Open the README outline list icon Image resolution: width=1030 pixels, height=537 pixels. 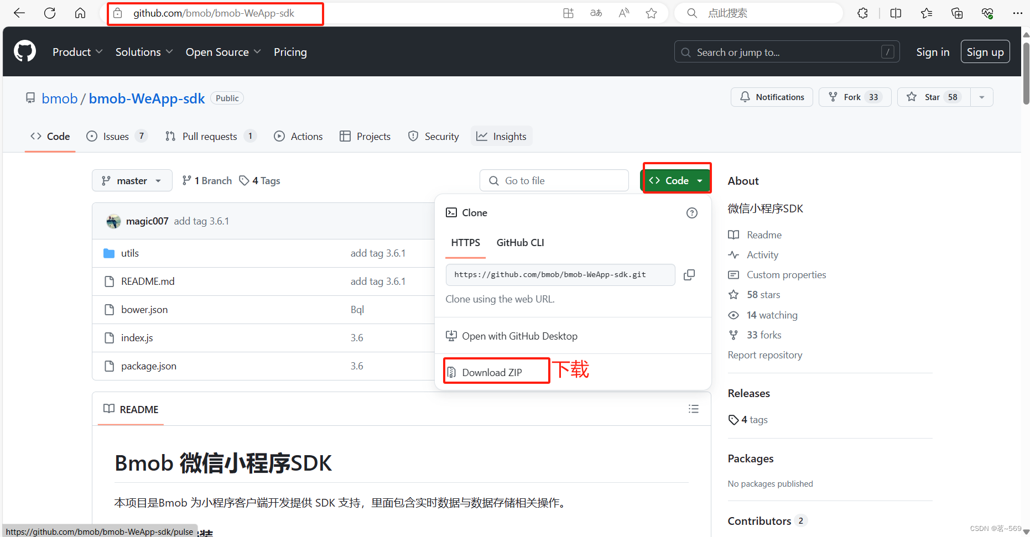[694, 409]
